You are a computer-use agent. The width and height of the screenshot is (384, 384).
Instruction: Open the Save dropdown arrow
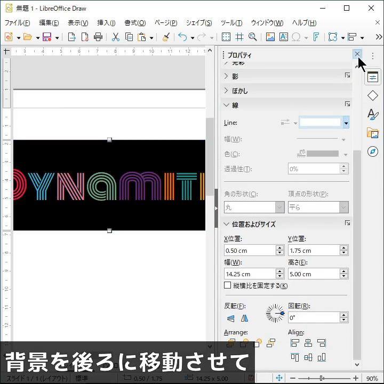(x=57, y=38)
